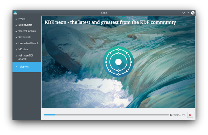Click the installer app icon in title bar
Screen dimensions: 208x135
15,13
